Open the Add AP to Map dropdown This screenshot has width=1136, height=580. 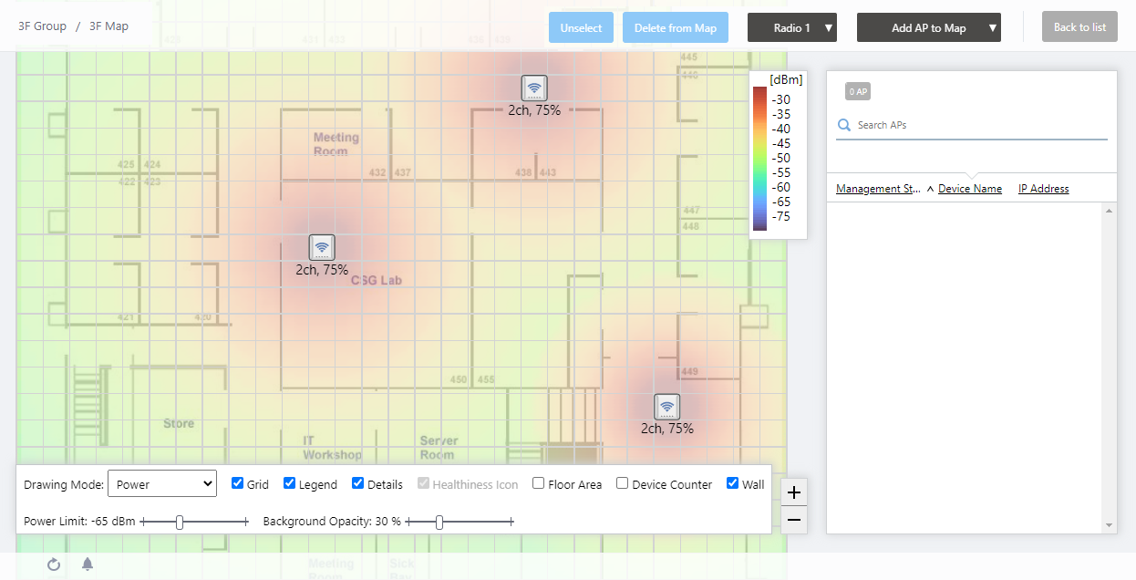point(928,27)
